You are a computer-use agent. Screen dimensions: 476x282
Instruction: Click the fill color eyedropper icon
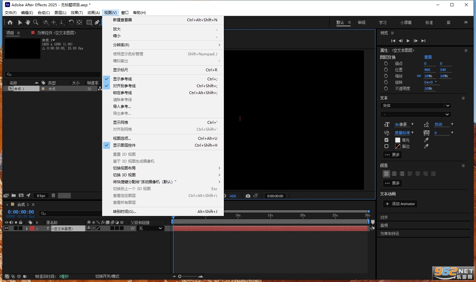coord(426,140)
